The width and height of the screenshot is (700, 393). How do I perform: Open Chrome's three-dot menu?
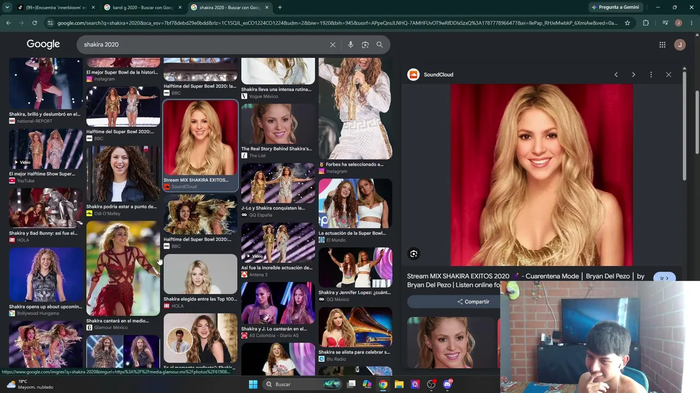click(691, 23)
